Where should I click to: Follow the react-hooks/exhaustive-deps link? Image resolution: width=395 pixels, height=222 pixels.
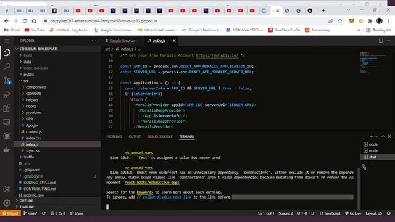pyautogui.click(x=152, y=183)
